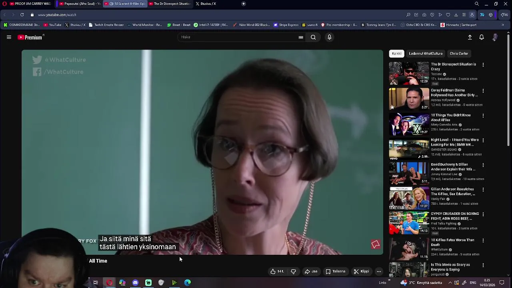The width and height of the screenshot is (512, 288).
Task: Open Windows notification center icon
Action: tap(502, 282)
